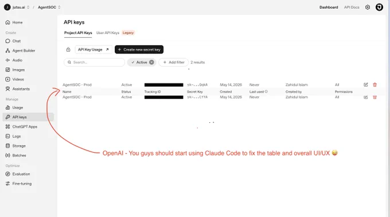Open the Images section
Image resolution: width=390 pixels, height=217 pixels.
[15, 70]
